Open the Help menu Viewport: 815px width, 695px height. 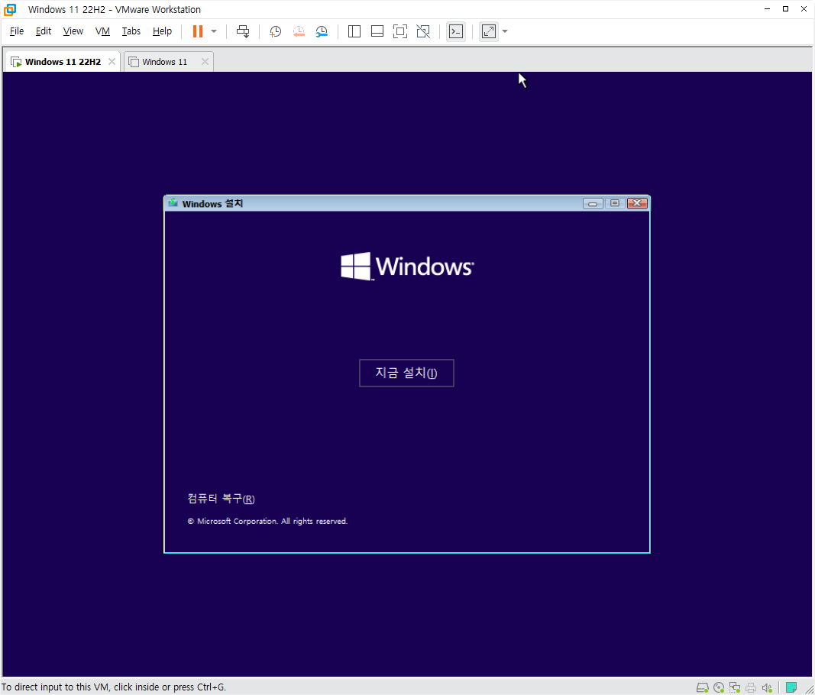tap(162, 31)
